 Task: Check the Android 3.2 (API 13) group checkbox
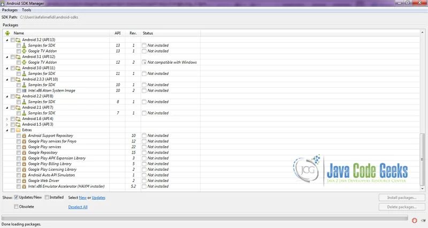12,40
